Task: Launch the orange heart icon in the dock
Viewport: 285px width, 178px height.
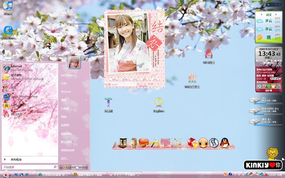Action: coord(144,142)
